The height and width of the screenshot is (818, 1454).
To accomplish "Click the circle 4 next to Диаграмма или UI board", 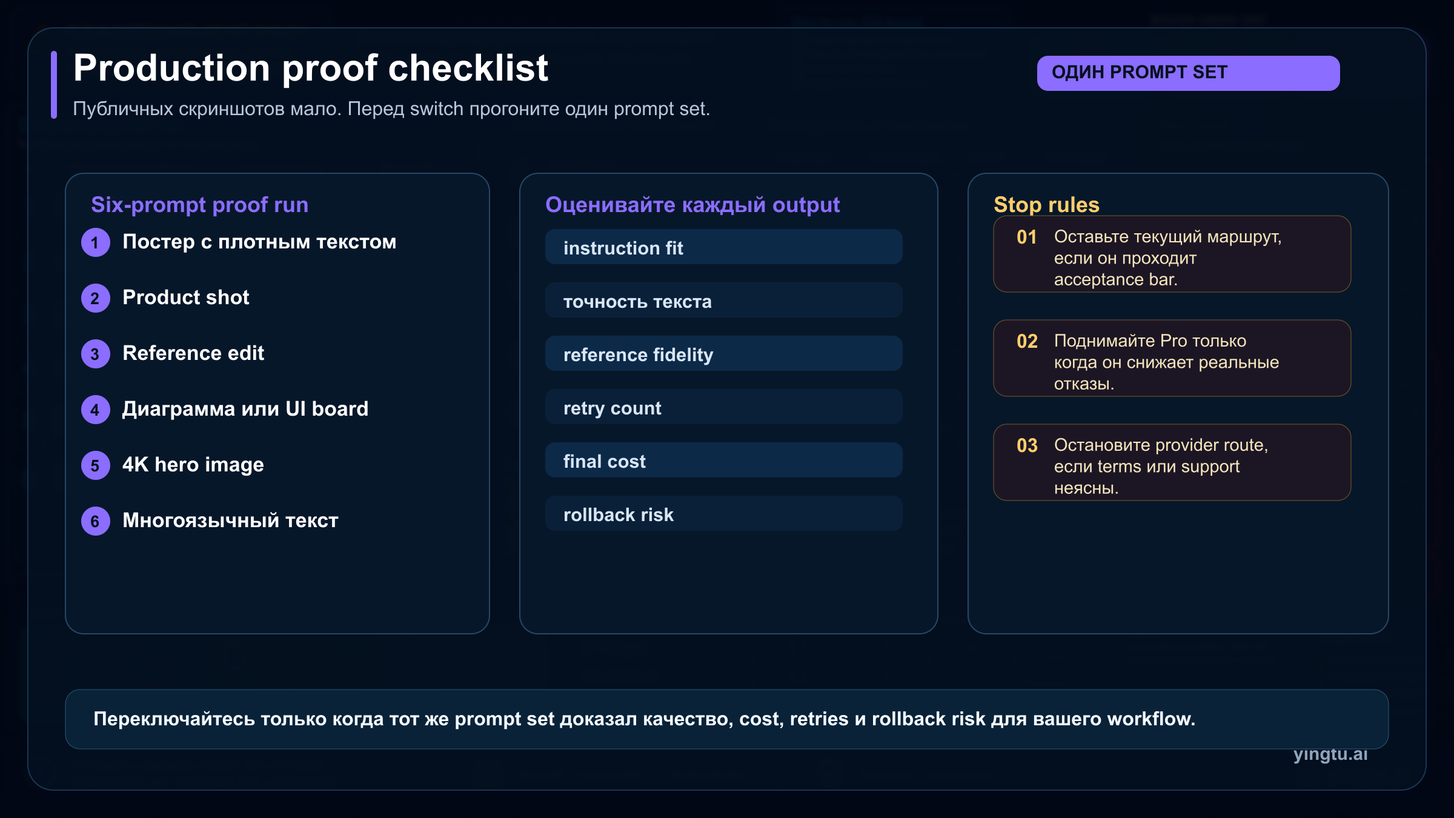I will [95, 410].
